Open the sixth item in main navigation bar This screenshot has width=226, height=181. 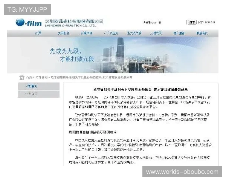156,33
